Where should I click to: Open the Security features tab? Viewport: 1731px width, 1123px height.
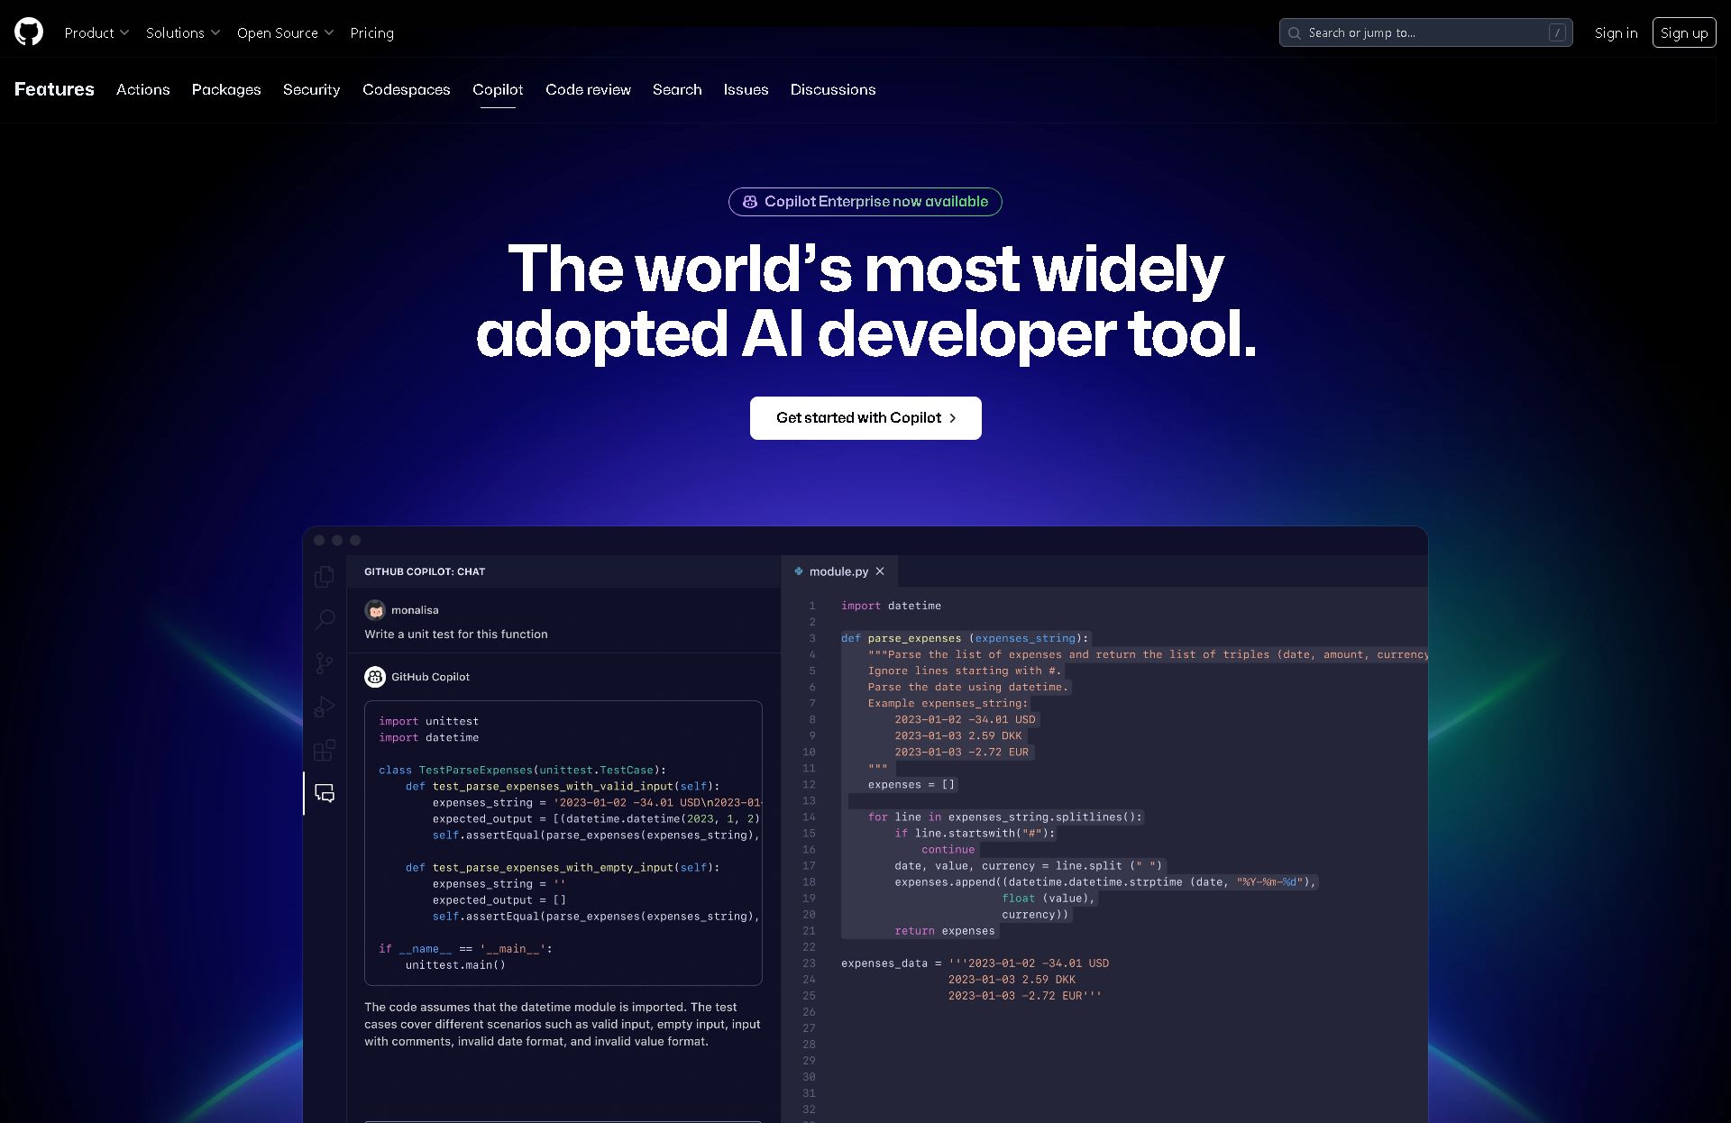[311, 89]
